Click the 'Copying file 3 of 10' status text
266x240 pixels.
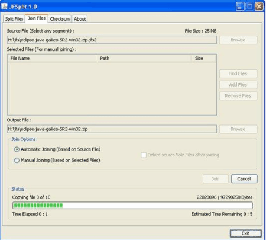coord(31,197)
